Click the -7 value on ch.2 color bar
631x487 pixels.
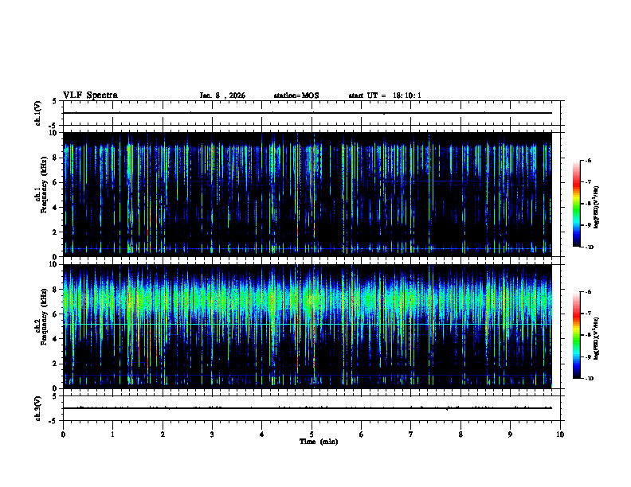tap(588, 314)
